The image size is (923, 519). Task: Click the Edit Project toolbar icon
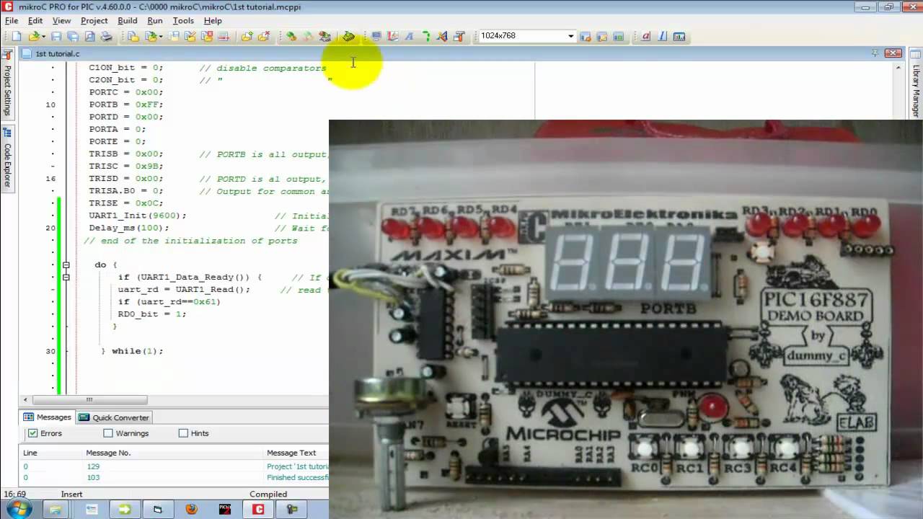pos(190,36)
